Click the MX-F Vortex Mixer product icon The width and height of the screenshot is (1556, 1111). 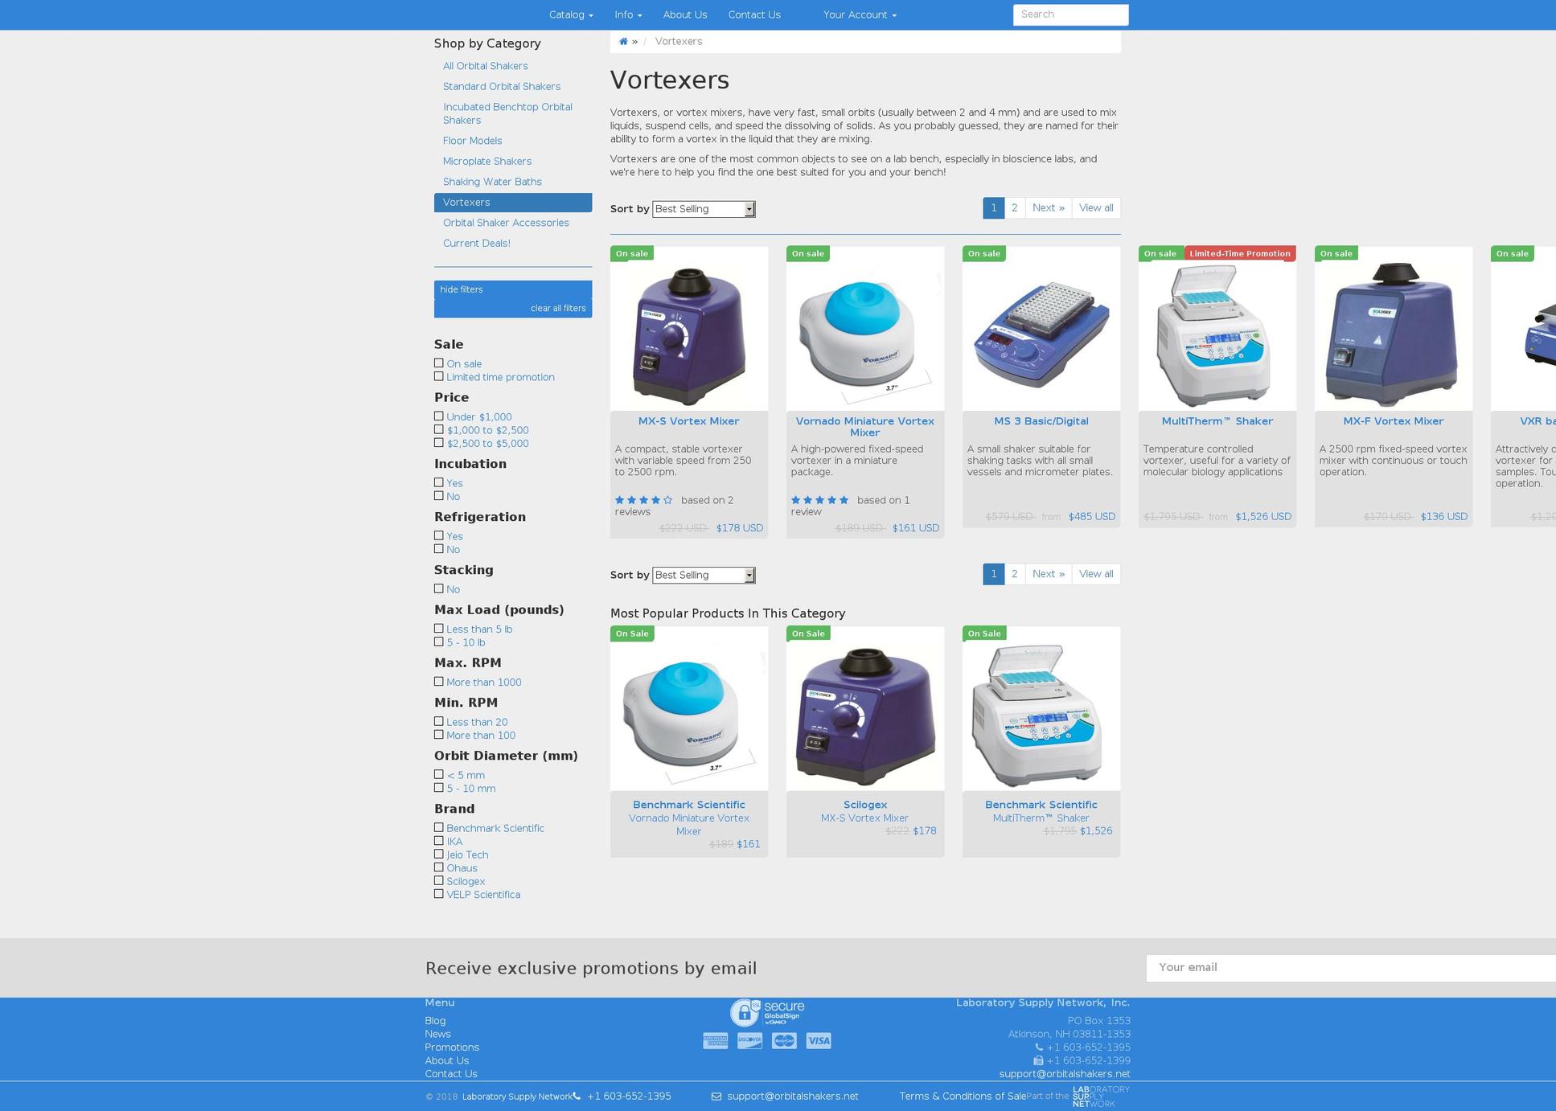[1394, 330]
